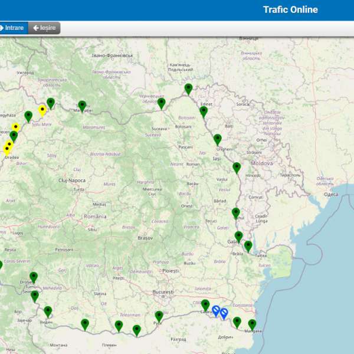Click the left blue disabled marker near Calarasi
354x354 pixels.
click(x=216, y=312)
